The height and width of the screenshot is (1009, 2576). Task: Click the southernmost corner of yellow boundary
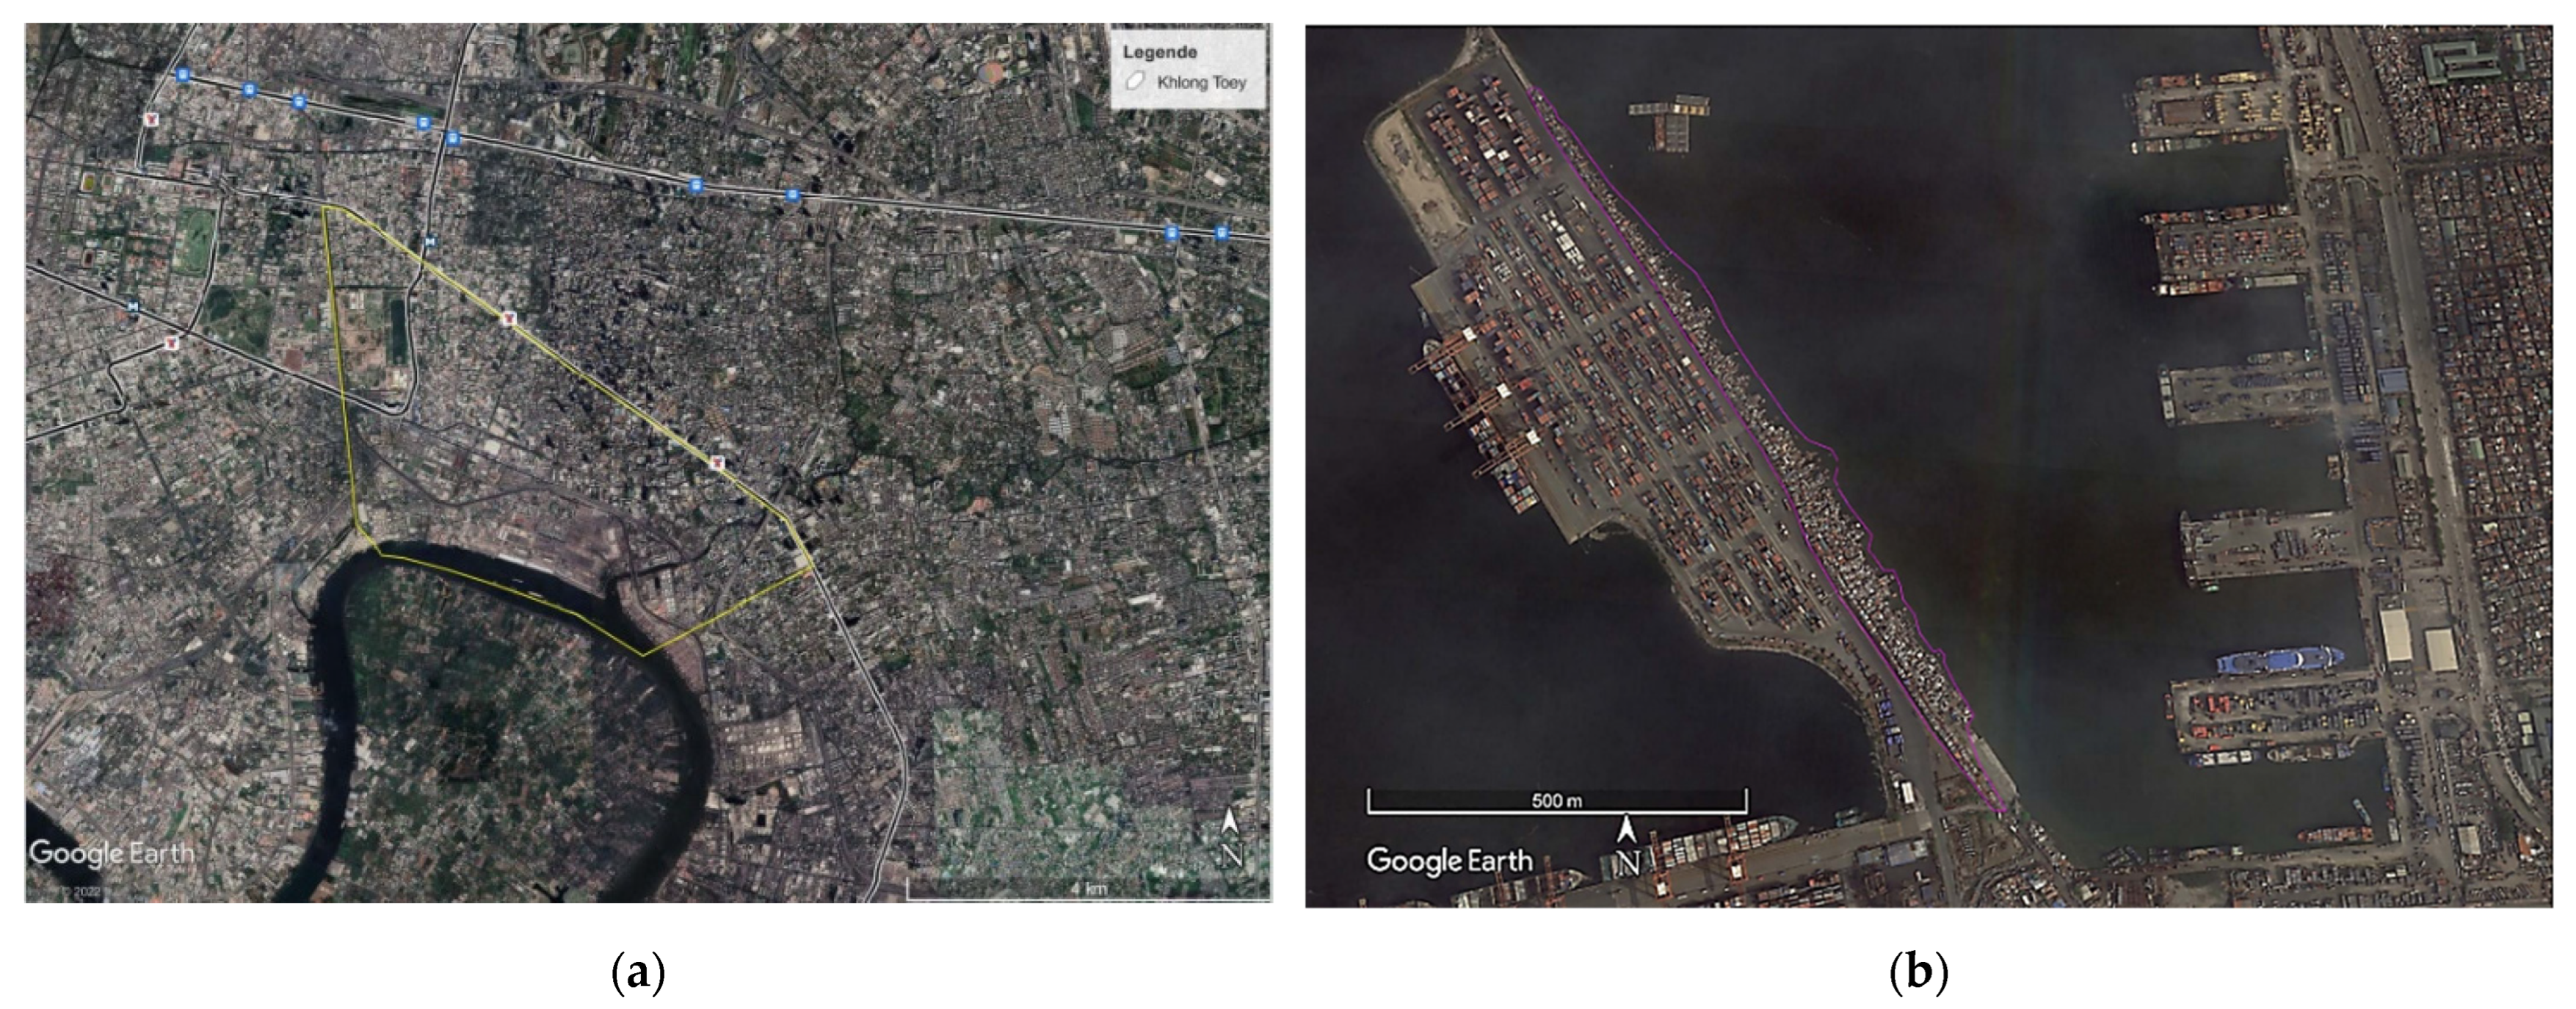pyautogui.click(x=642, y=656)
